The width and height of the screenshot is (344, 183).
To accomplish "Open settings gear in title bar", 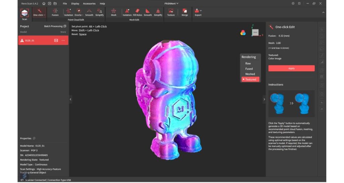I will pos(293,3).
